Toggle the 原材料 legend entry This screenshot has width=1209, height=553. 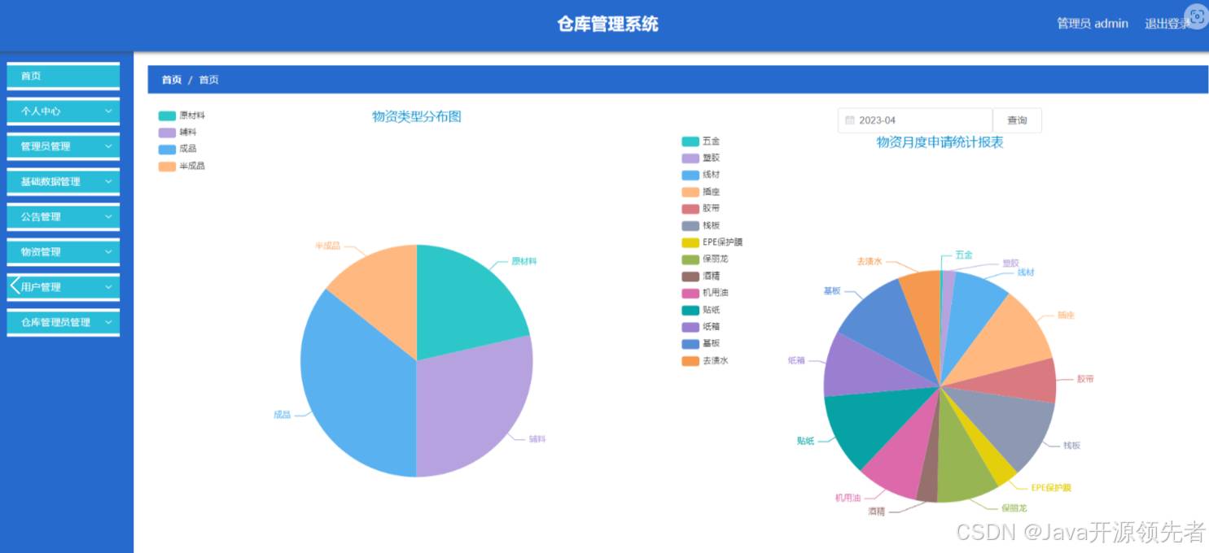tap(182, 115)
